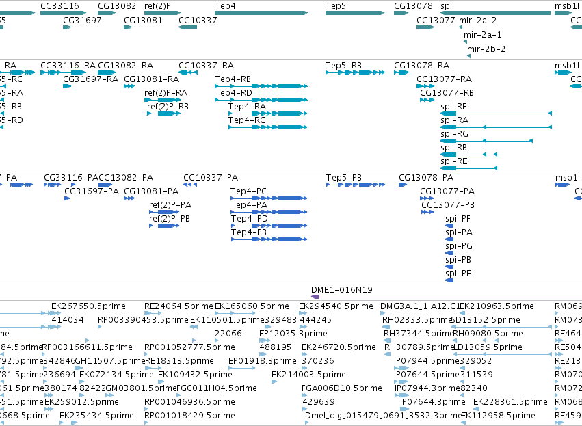This screenshot has height=426, width=582.
Task: Open the spi-RE transcript label
Action: tap(454, 161)
